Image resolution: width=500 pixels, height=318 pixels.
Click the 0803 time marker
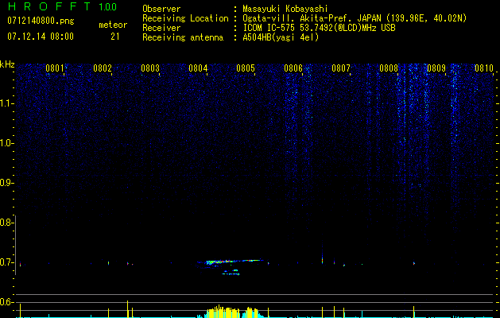coord(150,68)
